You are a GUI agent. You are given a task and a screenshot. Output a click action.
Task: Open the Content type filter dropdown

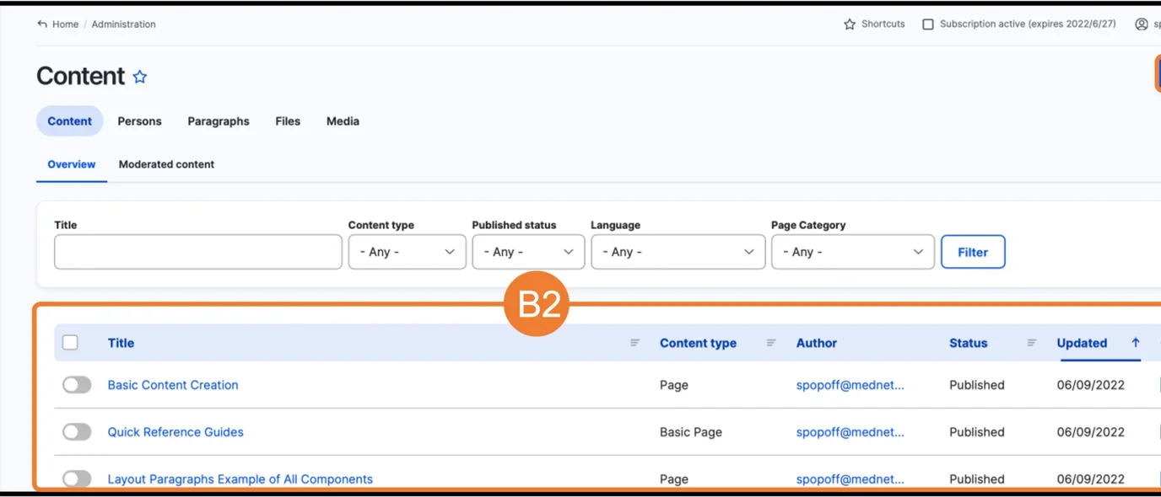(408, 252)
